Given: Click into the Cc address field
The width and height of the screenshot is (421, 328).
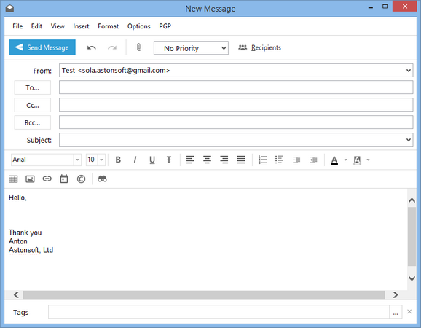Looking at the screenshot, I should (236, 105).
